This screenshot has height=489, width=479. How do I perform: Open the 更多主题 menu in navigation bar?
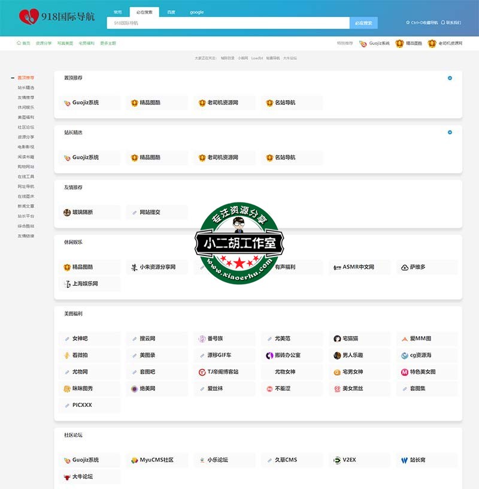tap(108, 43)
